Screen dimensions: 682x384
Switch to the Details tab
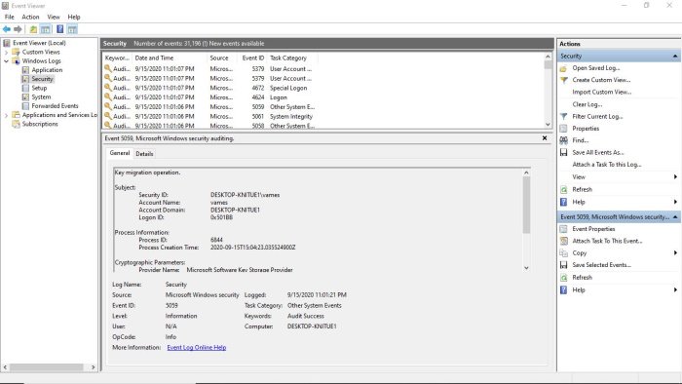tap(144, 154)
